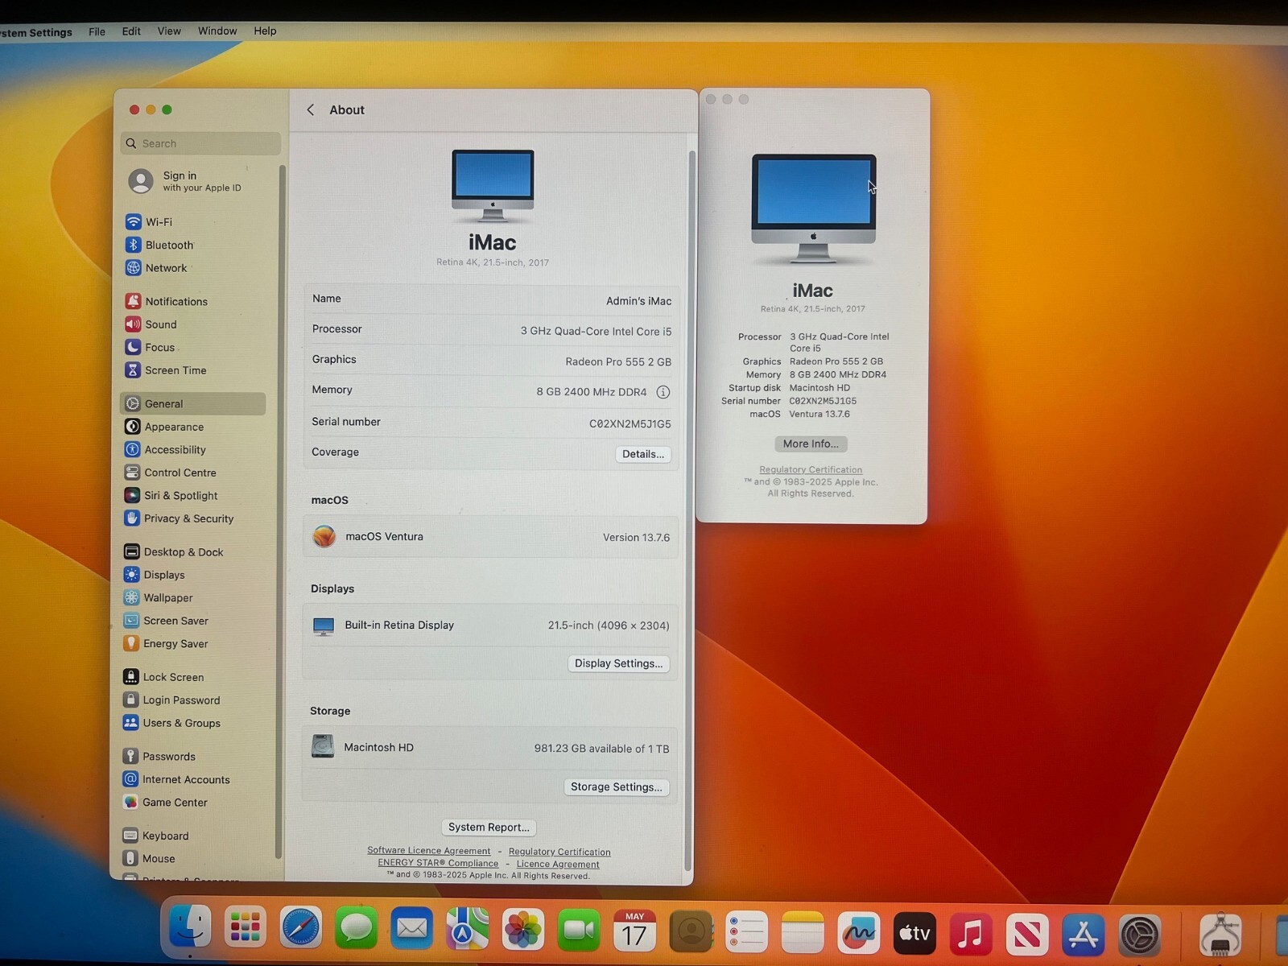This screenshot has width=1288, height=966.
Task: Click the computer name Admin's iMac
Action: (x=638, y=301)
